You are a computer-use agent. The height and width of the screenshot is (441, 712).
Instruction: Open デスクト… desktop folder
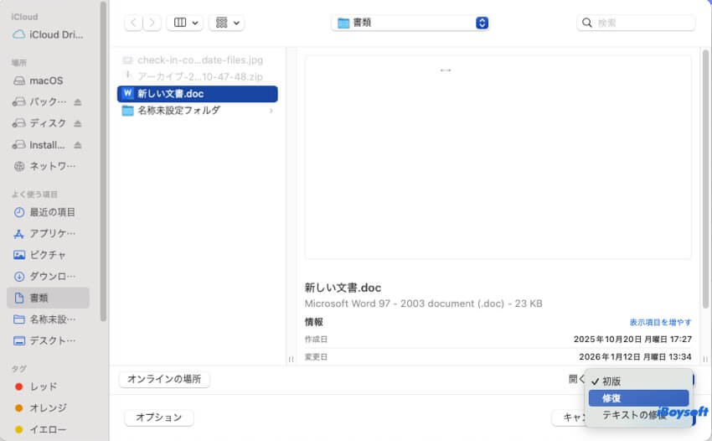(45, 340)
